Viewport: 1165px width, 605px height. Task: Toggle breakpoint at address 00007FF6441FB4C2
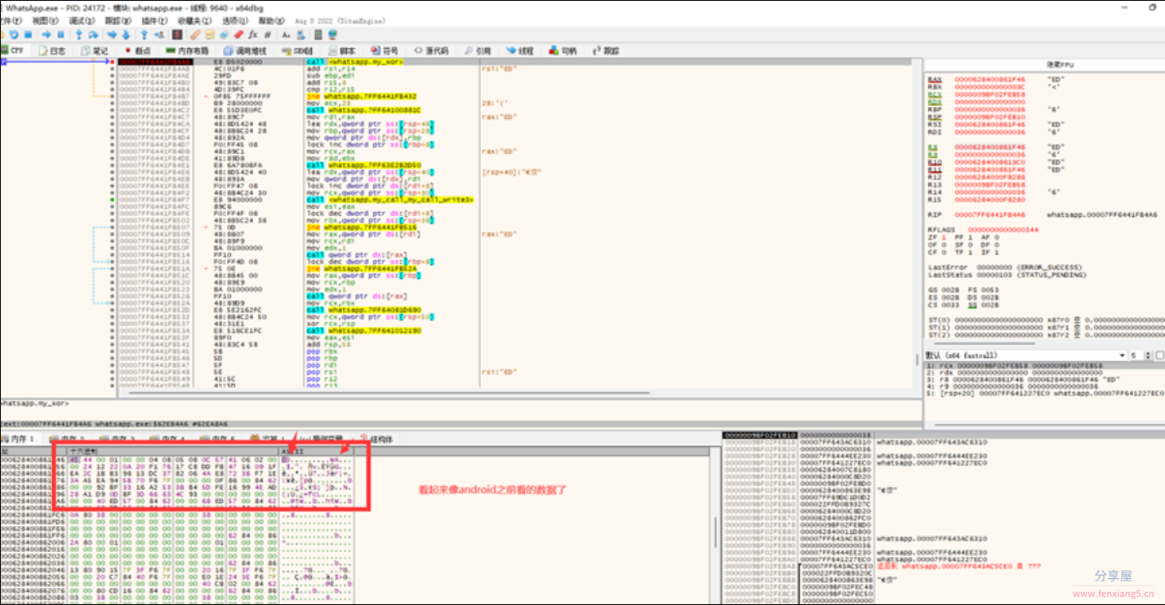coord(113,109)
